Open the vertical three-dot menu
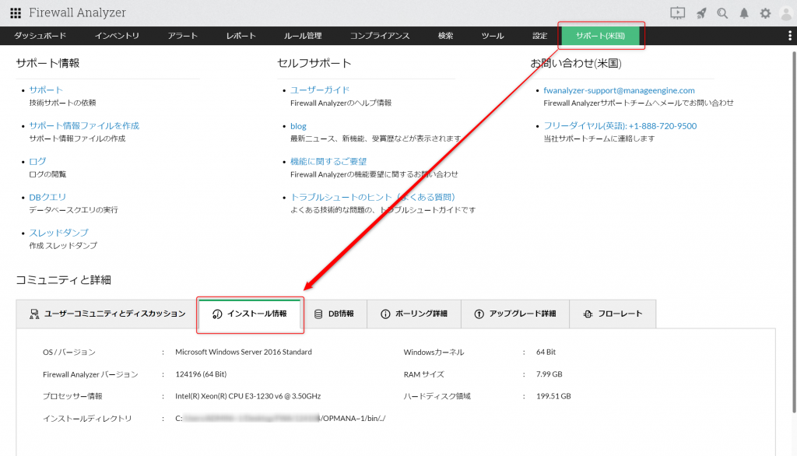797x456 pixels. coord(789,36)
